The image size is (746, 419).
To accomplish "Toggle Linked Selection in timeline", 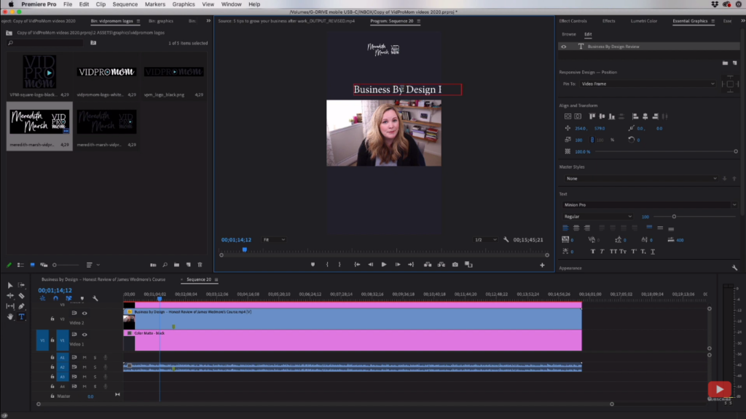I will click(68, 298).
